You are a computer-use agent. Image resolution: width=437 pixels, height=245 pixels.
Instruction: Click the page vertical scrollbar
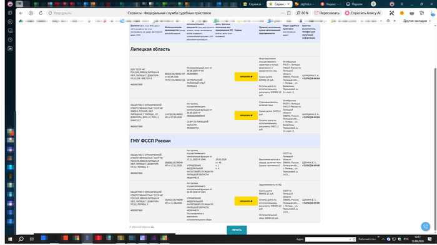point(435,149)
